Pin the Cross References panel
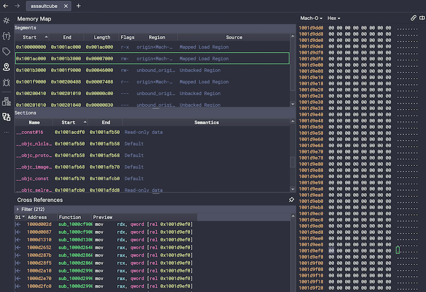 (x=291, y=200)
